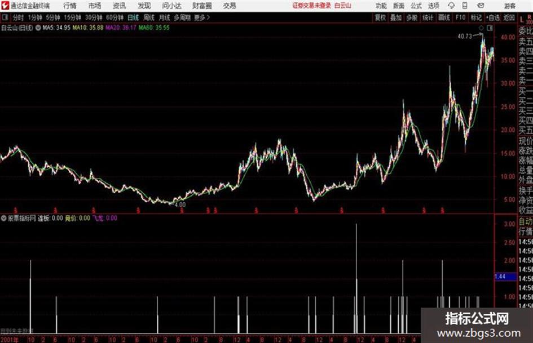Click the 40.73 high price label
This screenshot has height=343, width=533.
pos(465,37)
